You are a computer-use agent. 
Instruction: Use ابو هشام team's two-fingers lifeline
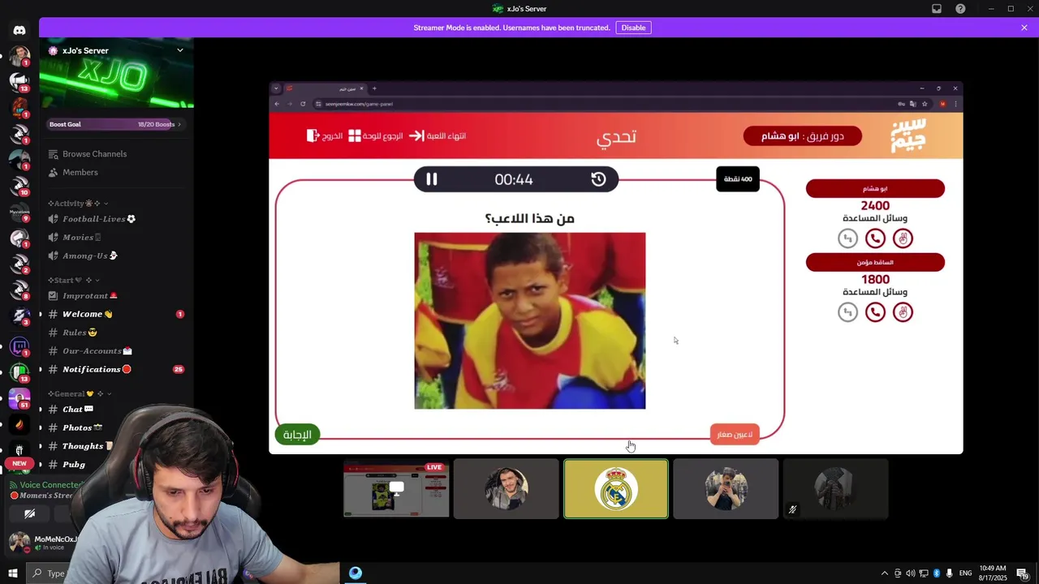[x=903, y=238]
